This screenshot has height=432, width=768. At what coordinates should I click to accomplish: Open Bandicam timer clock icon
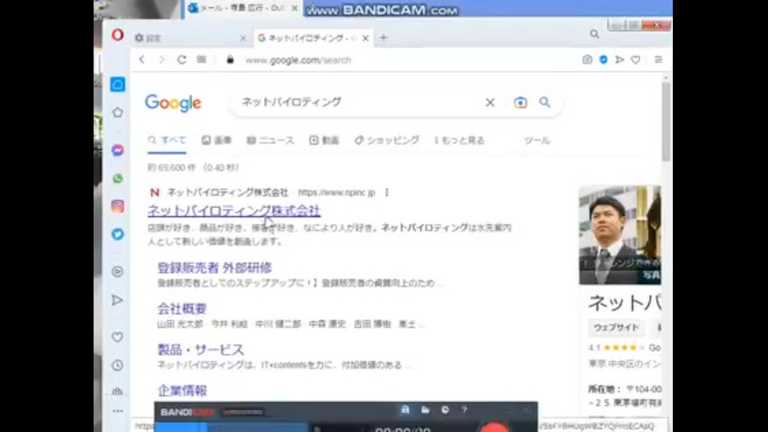point(445,410)
